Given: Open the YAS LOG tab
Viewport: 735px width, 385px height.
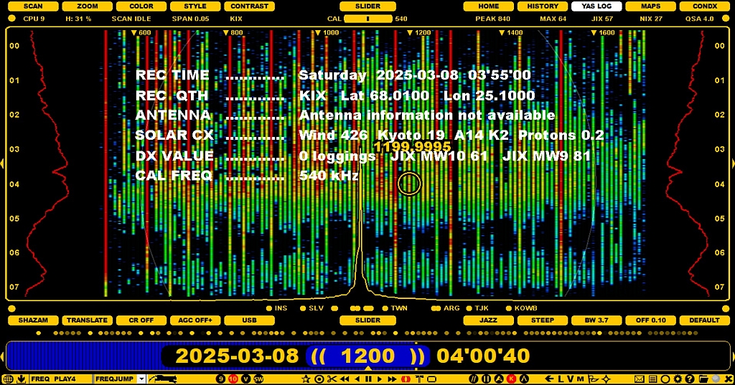Looking at the screenshot, I should 596,6.
